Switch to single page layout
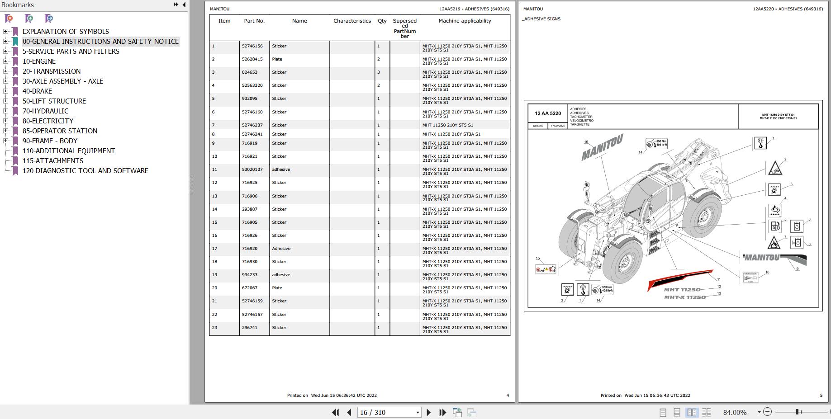 pos(663,412)
